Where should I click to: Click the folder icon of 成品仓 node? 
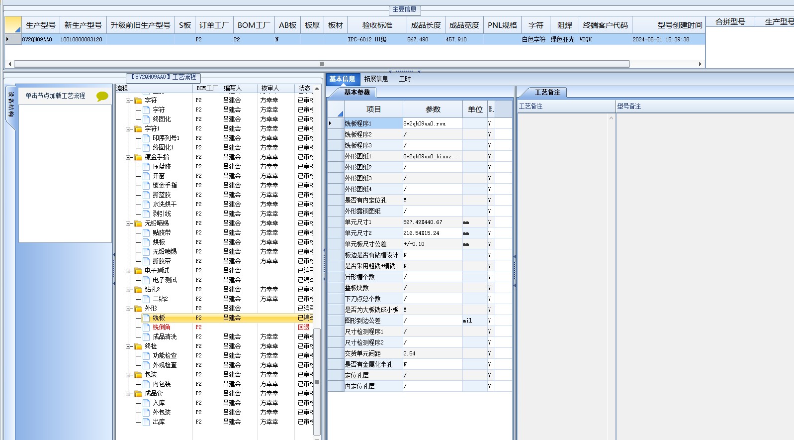pyautogui.click(x=139, y=394)
